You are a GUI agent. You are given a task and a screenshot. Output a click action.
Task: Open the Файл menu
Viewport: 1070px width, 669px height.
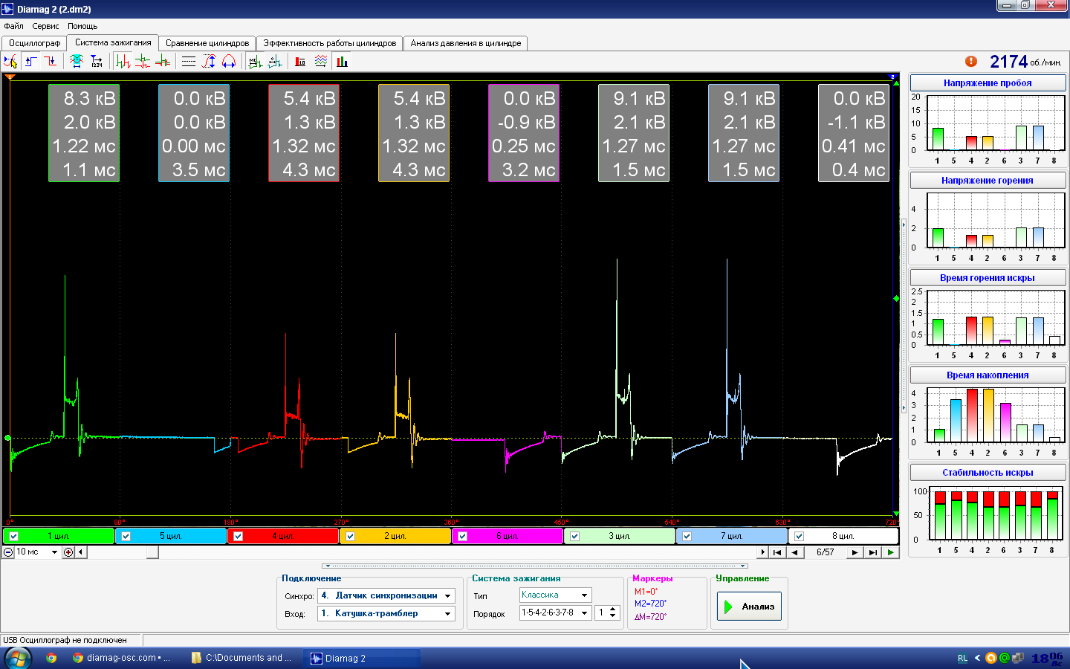point(13,26)
